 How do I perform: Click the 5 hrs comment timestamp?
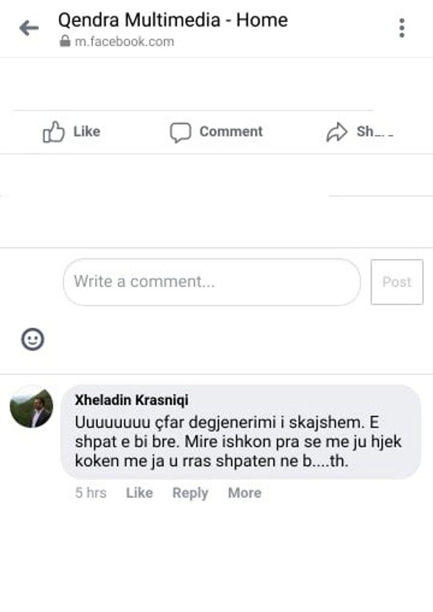(91, 493)
